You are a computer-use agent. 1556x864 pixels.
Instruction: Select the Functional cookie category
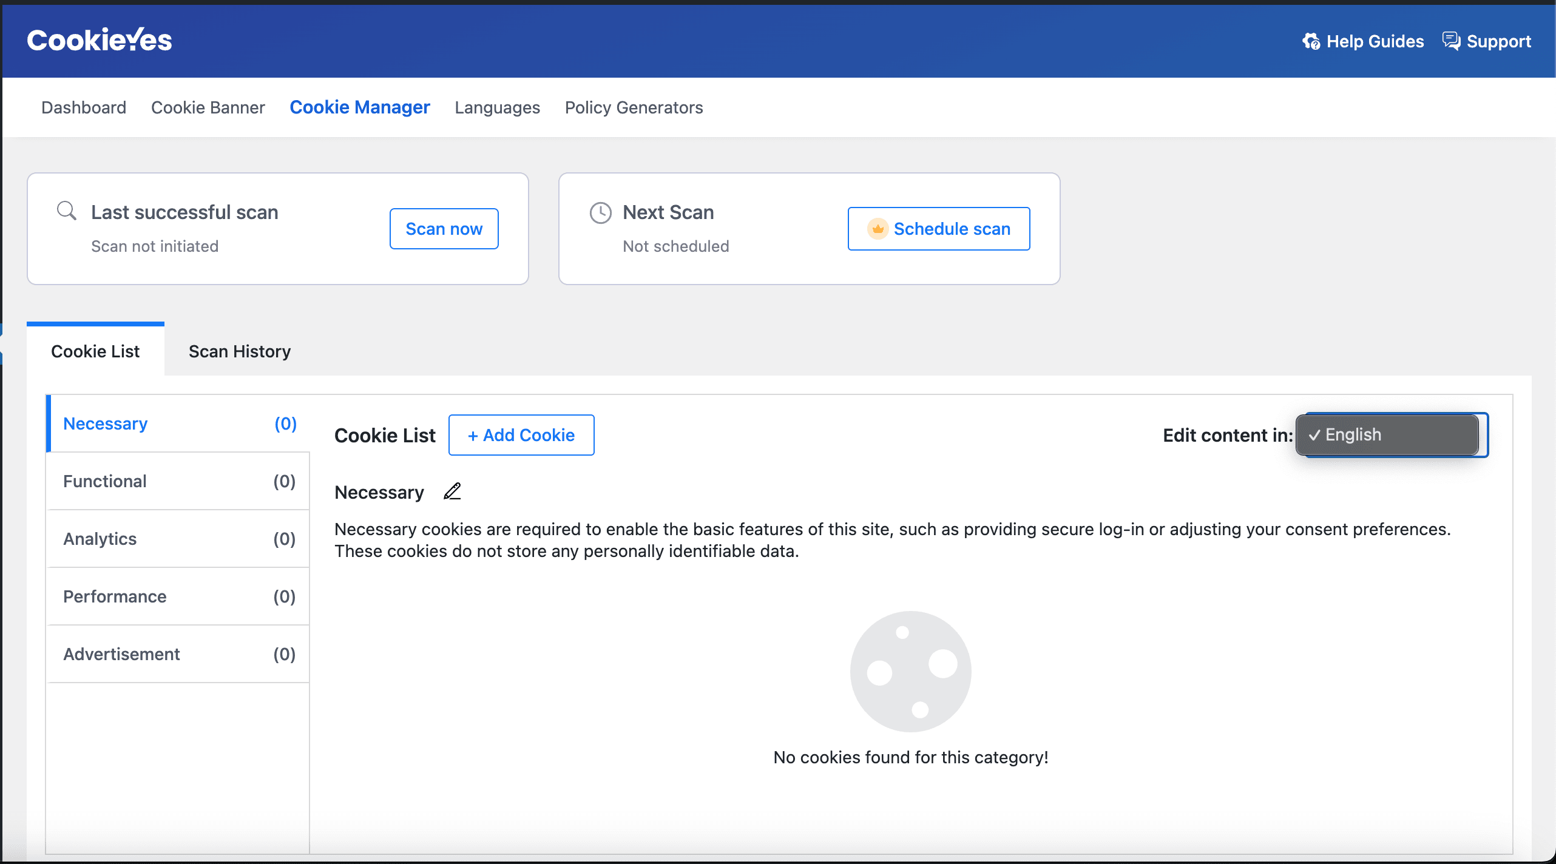178,481
